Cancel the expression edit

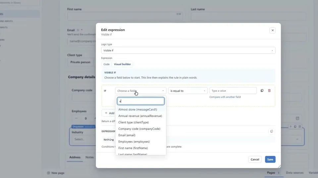(255, 160)
